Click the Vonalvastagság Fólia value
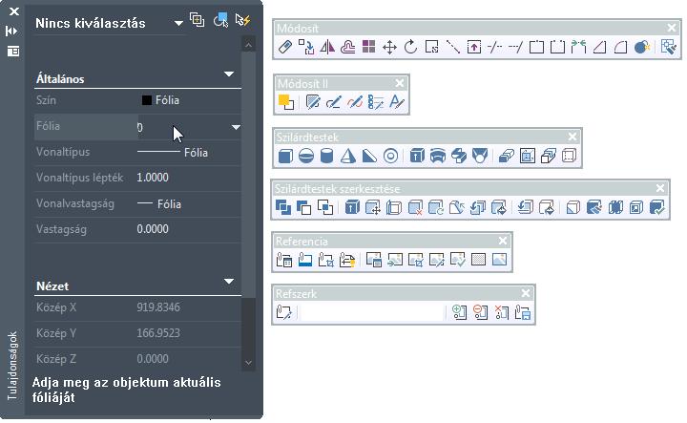The width and height of the screenshot is (687, 423). tap(159, 203)
